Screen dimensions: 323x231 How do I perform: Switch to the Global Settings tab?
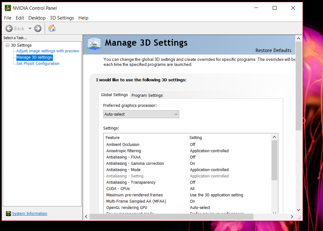114,95
